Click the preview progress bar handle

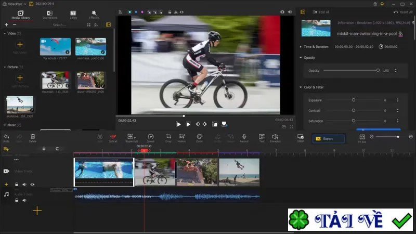[184, 116]
